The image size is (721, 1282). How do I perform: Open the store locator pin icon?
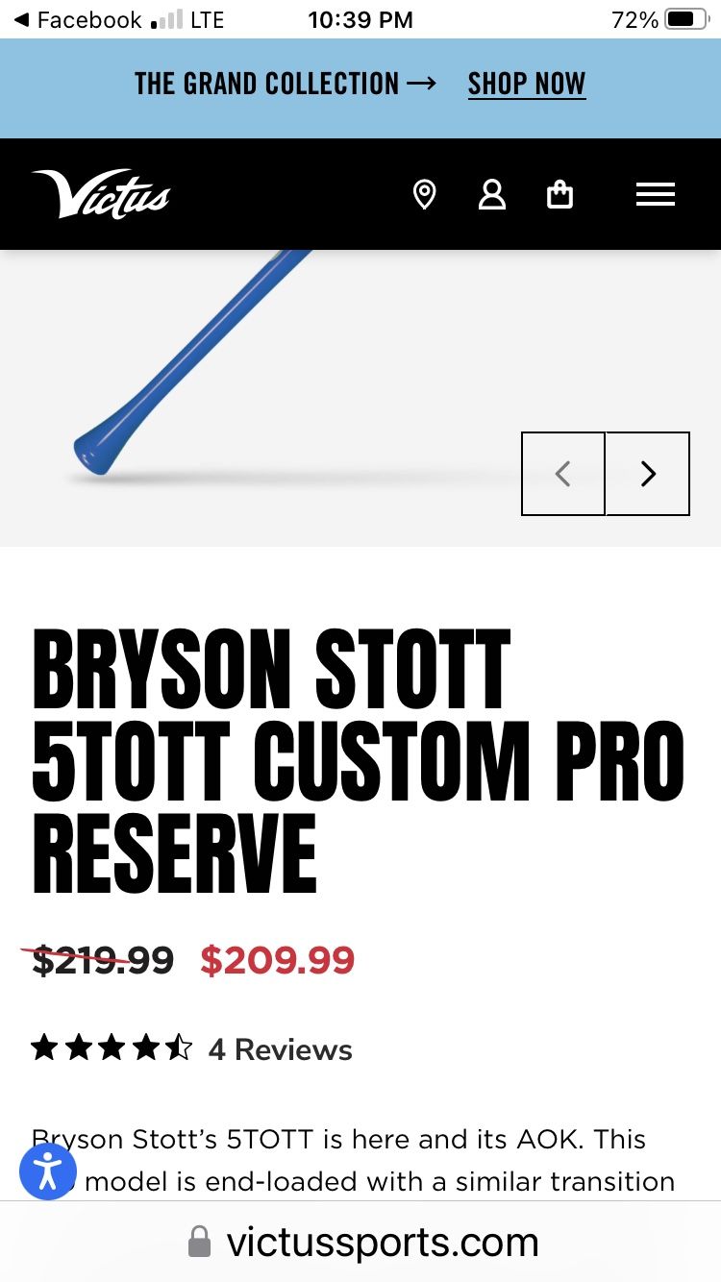(424, 194)
